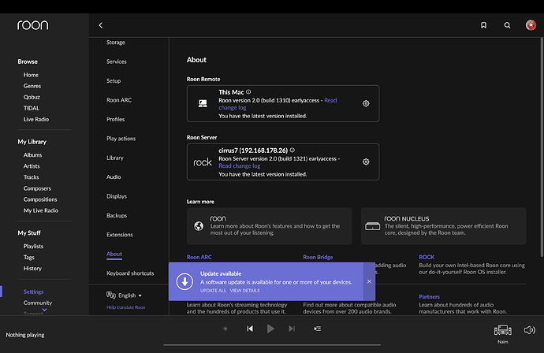Open My Live Radio in sidebar
Screen dimensions: 544x353
pyautogui.click(x=41, y=210)
